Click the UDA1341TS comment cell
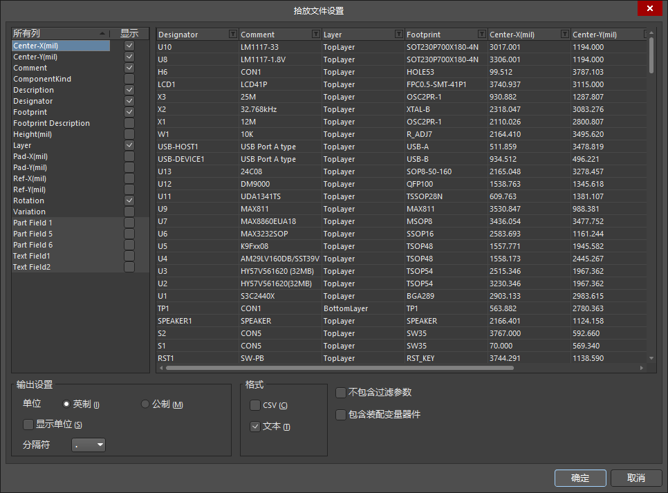The height and width of the screenshot is (493, 668). (x=280, y=196)
